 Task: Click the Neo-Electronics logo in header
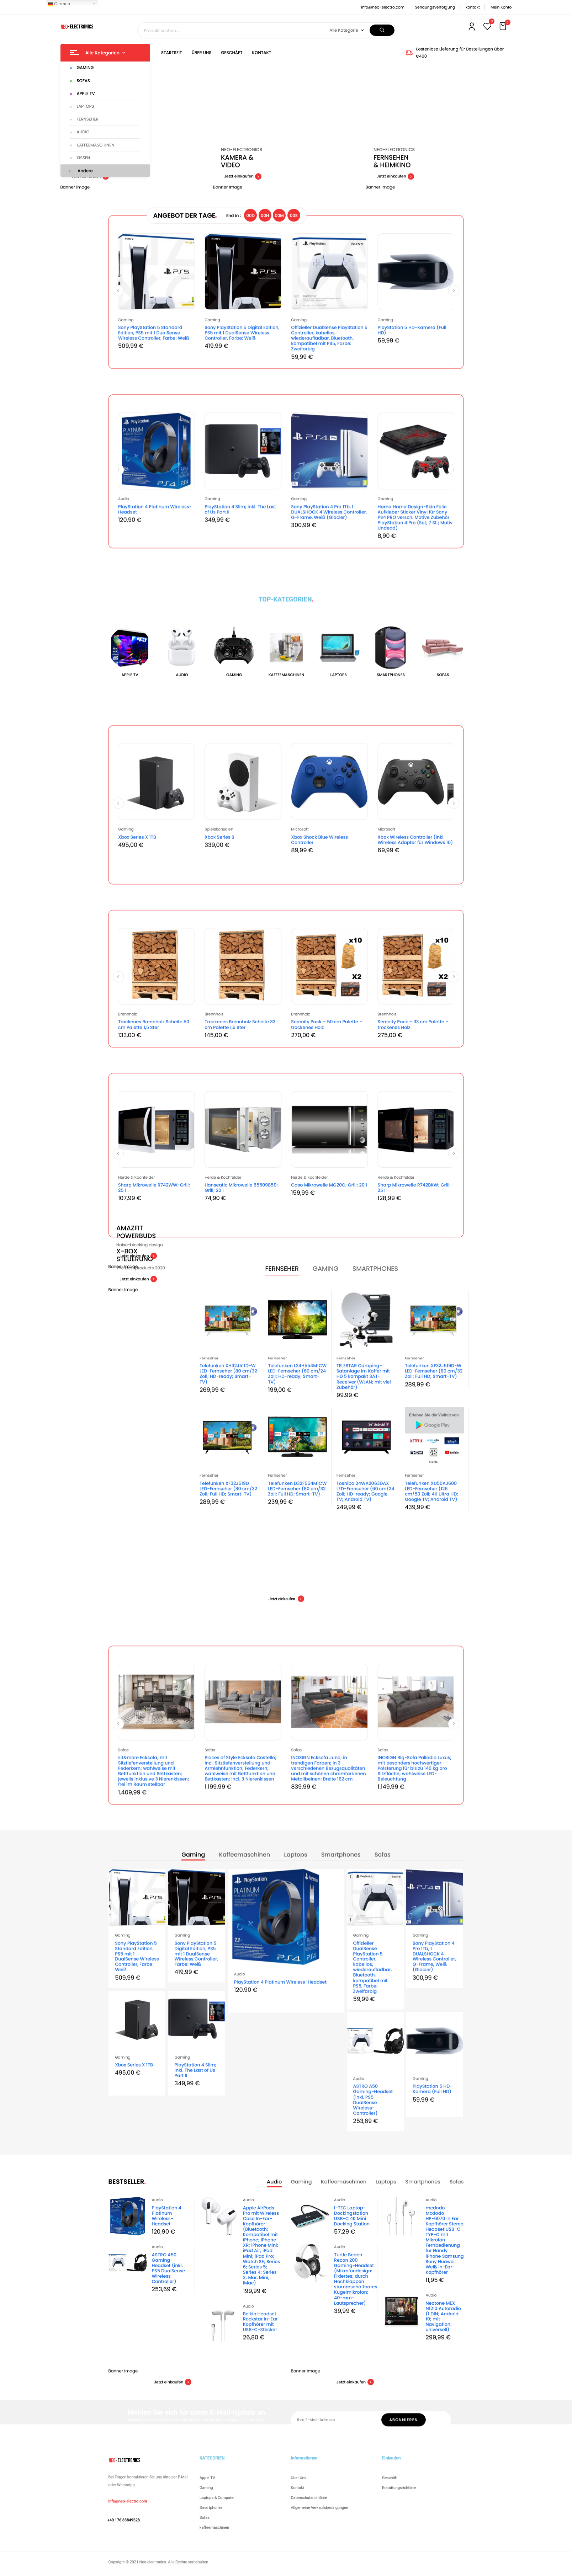pos(77,27)
